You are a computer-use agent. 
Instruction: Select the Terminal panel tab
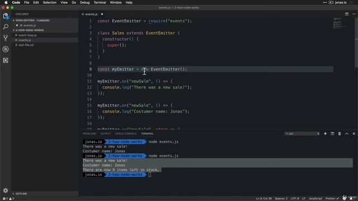147,133
